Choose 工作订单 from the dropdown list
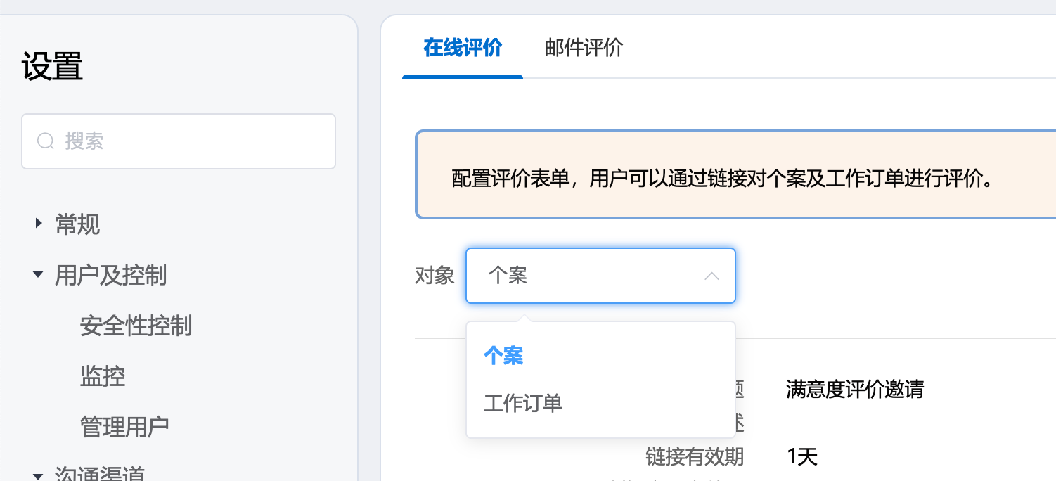 [523, 404]
